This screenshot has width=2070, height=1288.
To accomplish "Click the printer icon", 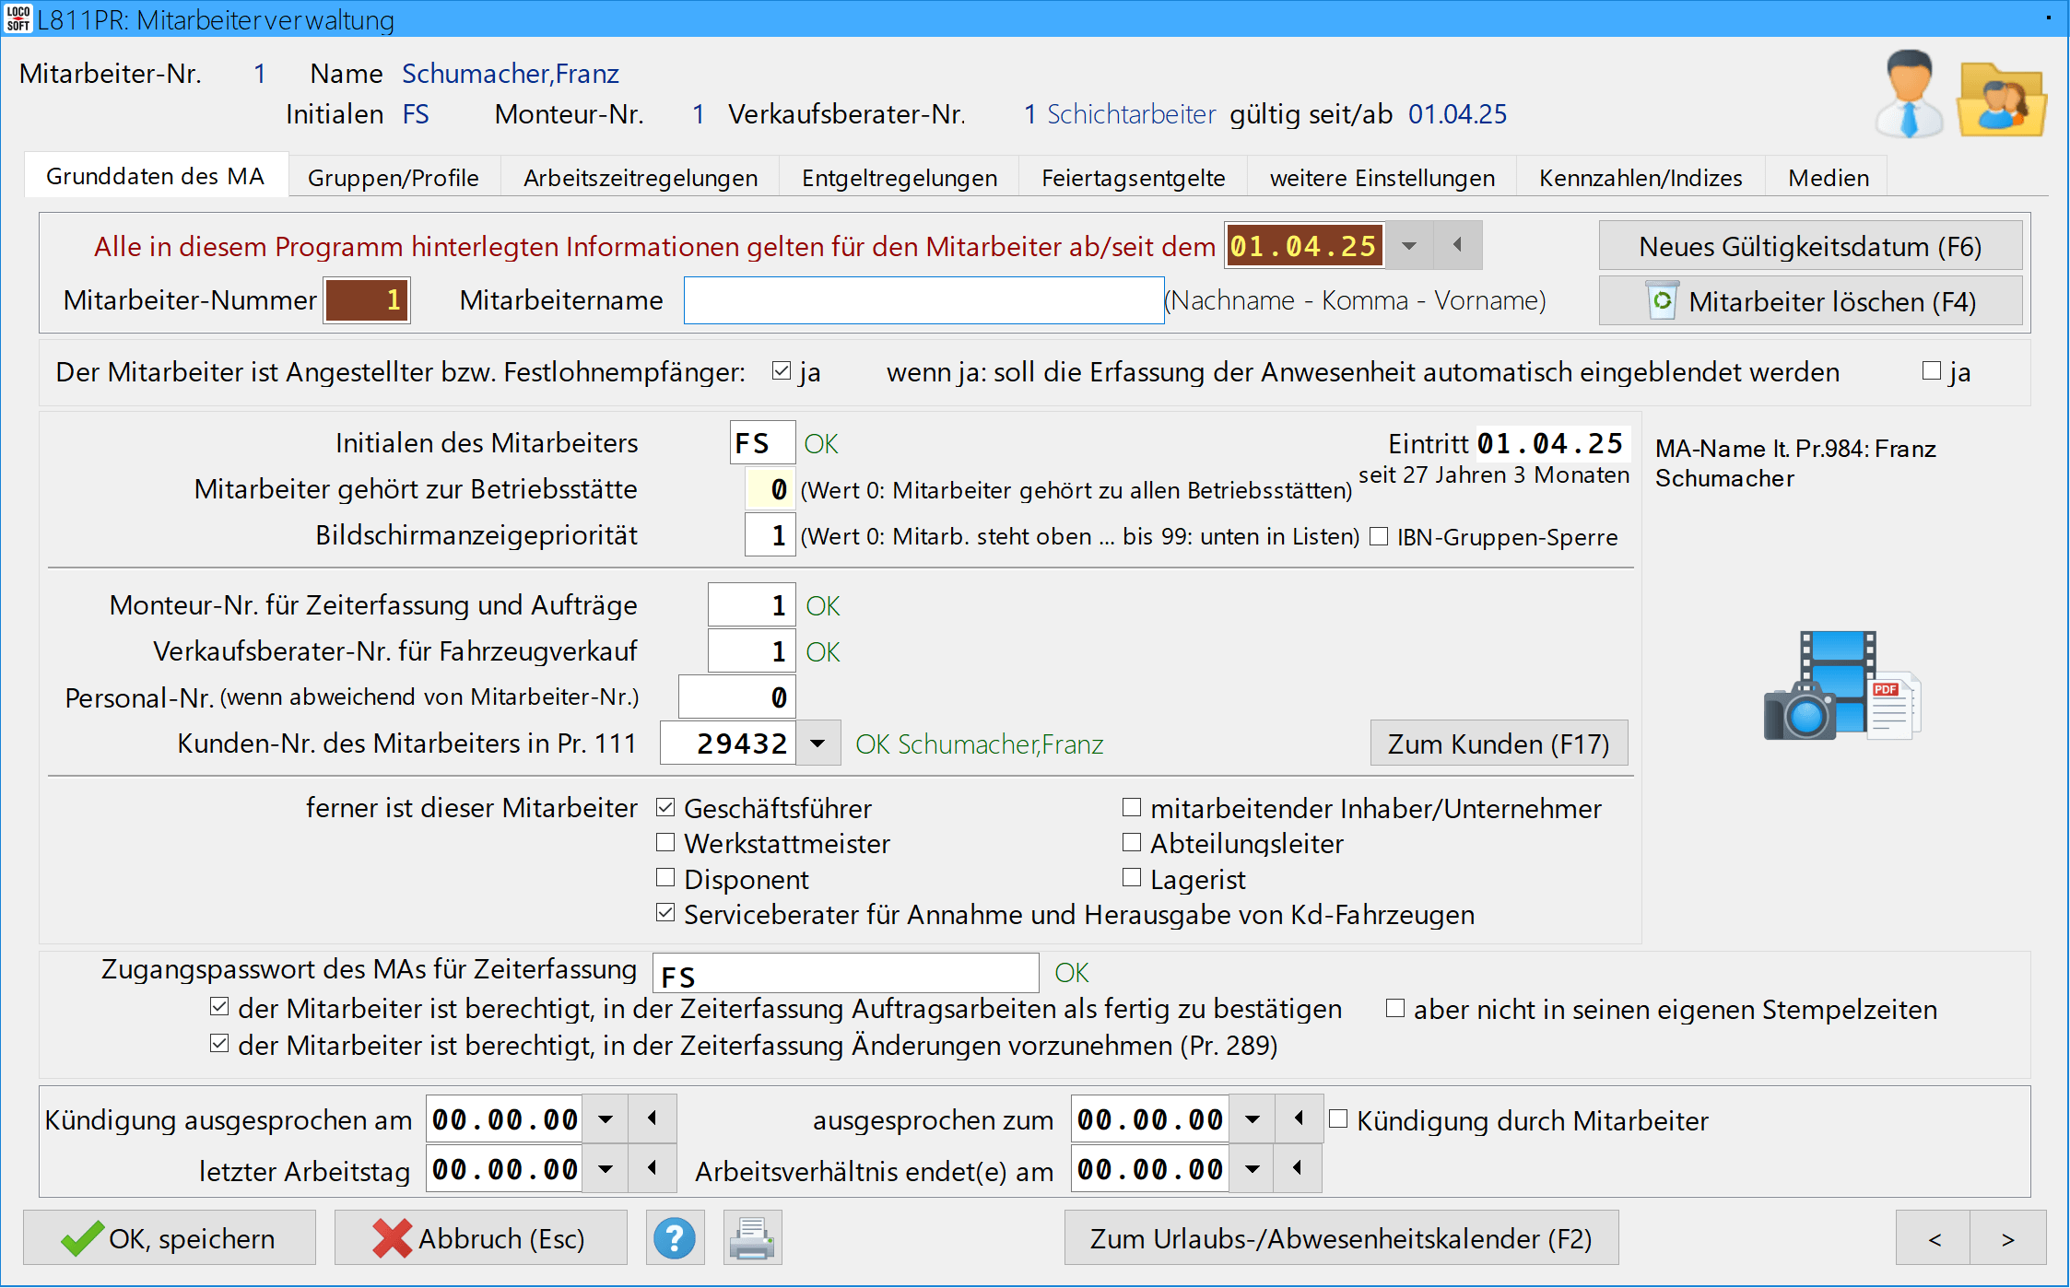I will coord(752,1238).
